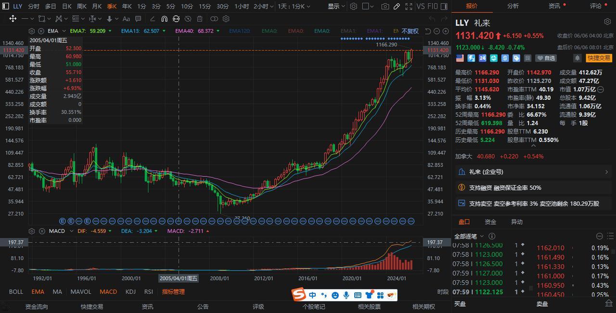Viewport: 616px width, 313px height.
Task: Expand the EMA indicator selector dropdown
Action: coord(64,31)
